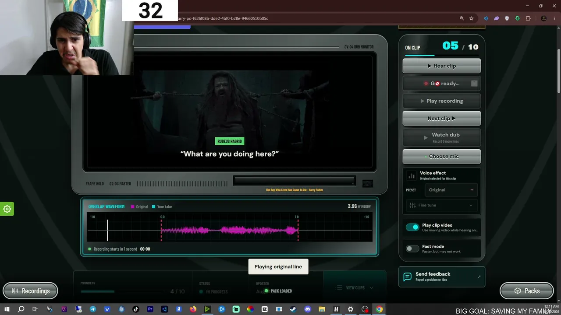Click the shield extension icon
The height and width of the screenshot is (315, 561).
point(507,18)
